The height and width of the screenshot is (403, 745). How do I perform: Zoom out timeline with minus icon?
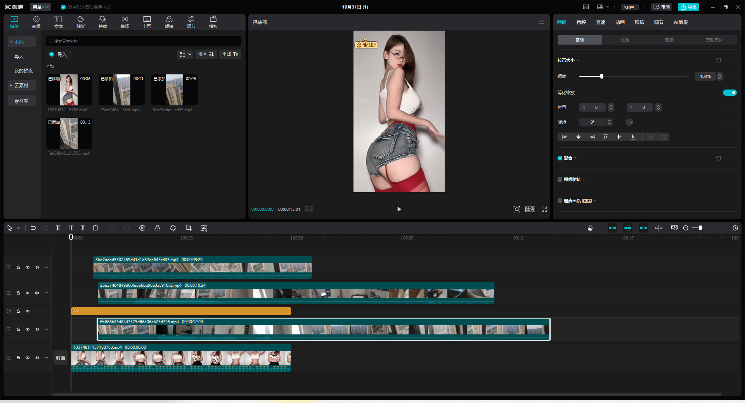tap(686, 228)
